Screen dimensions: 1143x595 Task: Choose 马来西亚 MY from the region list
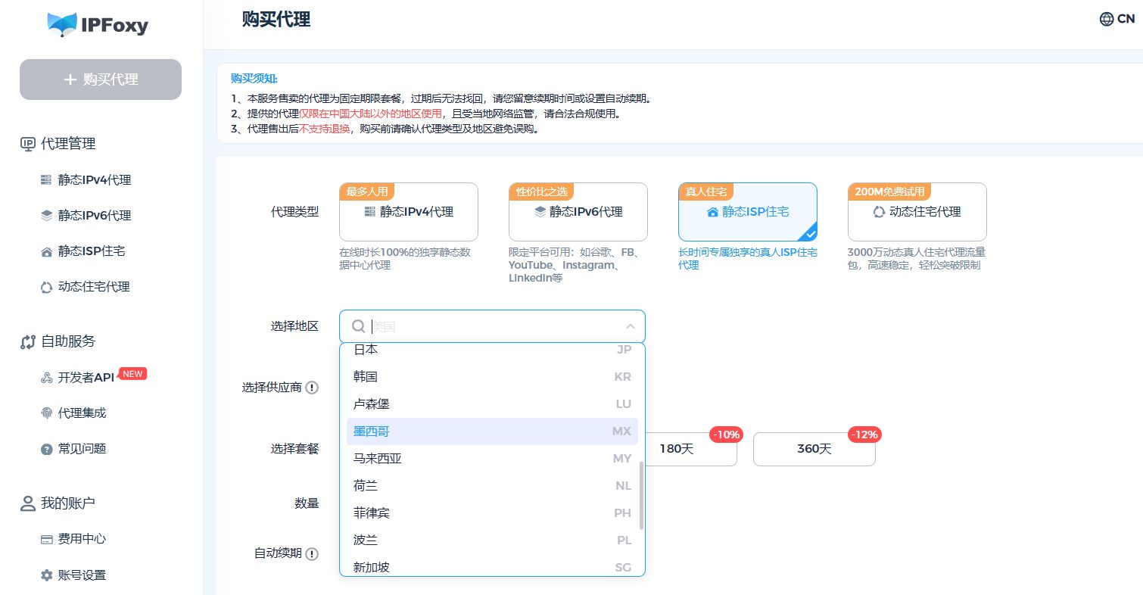[x=492, y=459]
